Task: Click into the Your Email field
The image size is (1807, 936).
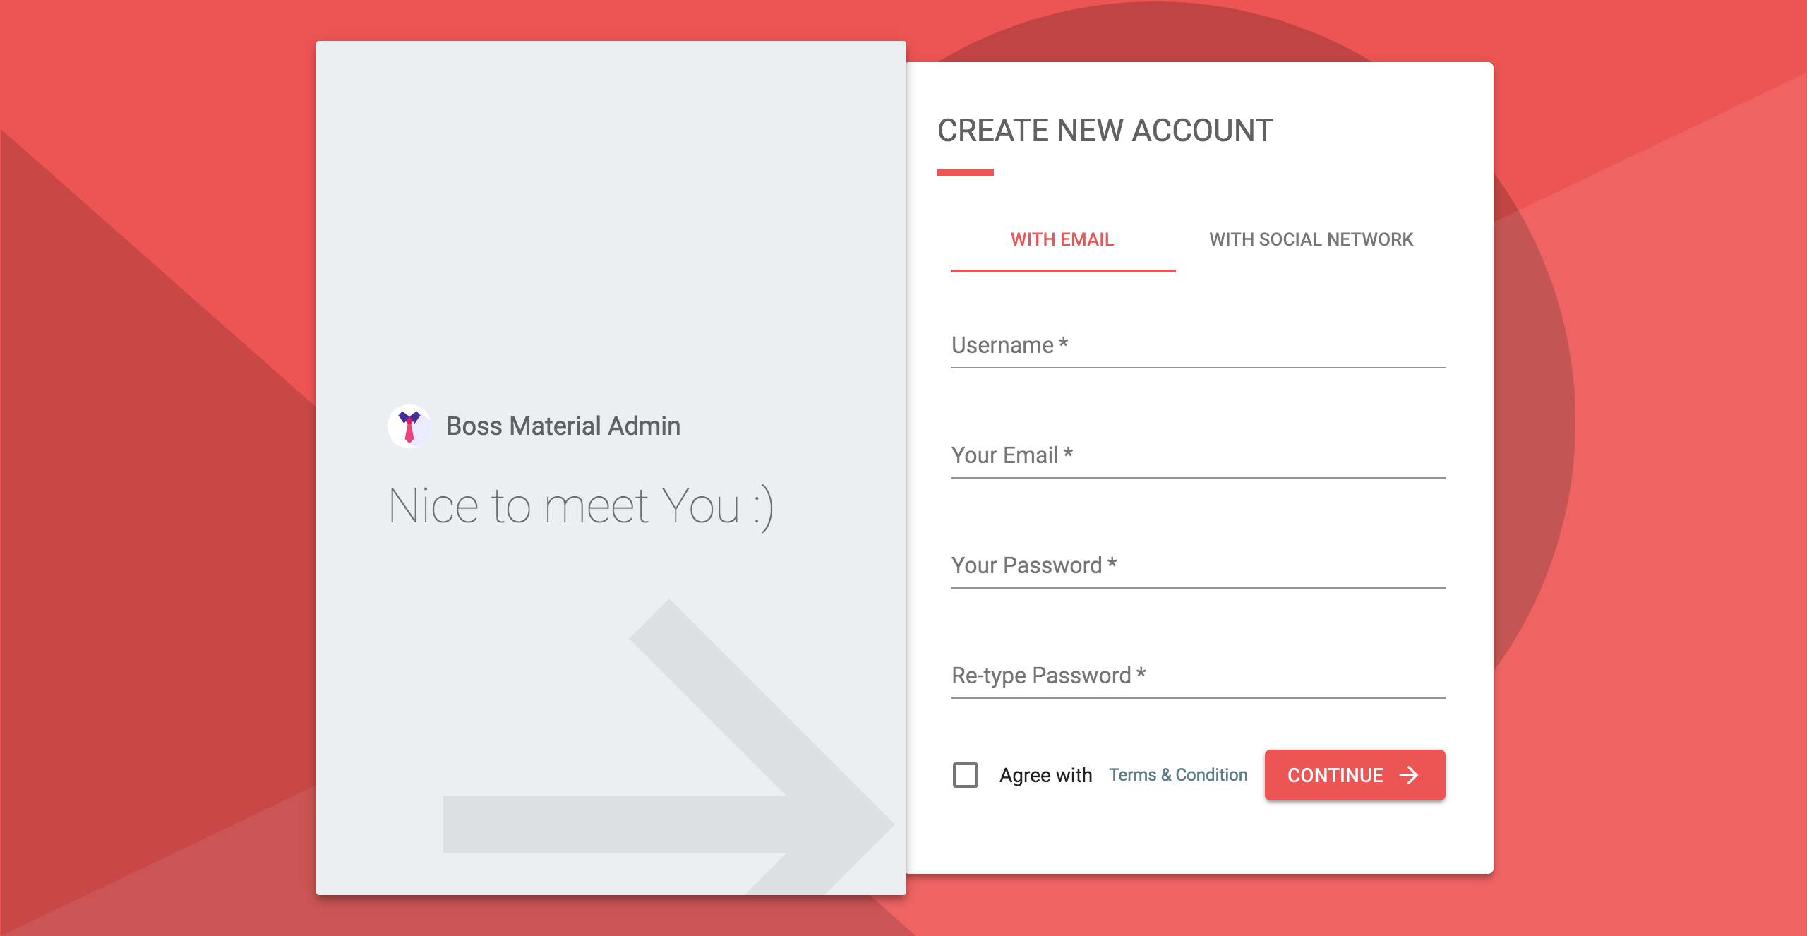Action: 1198,456
